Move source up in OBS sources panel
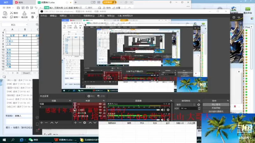Image resolution: width=255 pixels, height=143 pixels. tap(90, 123)
